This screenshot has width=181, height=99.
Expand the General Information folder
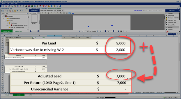(x=4, y=18)
